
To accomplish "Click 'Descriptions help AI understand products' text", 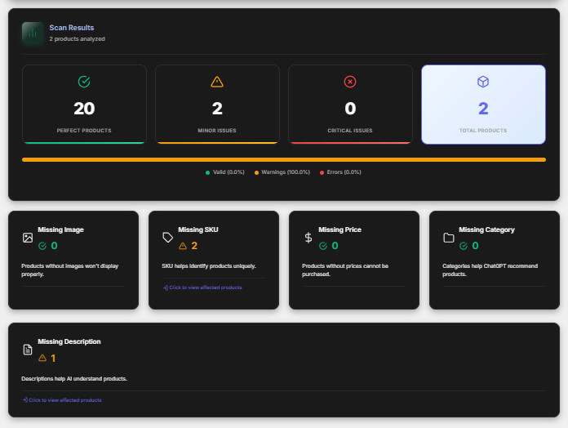I will click(74, 379).
